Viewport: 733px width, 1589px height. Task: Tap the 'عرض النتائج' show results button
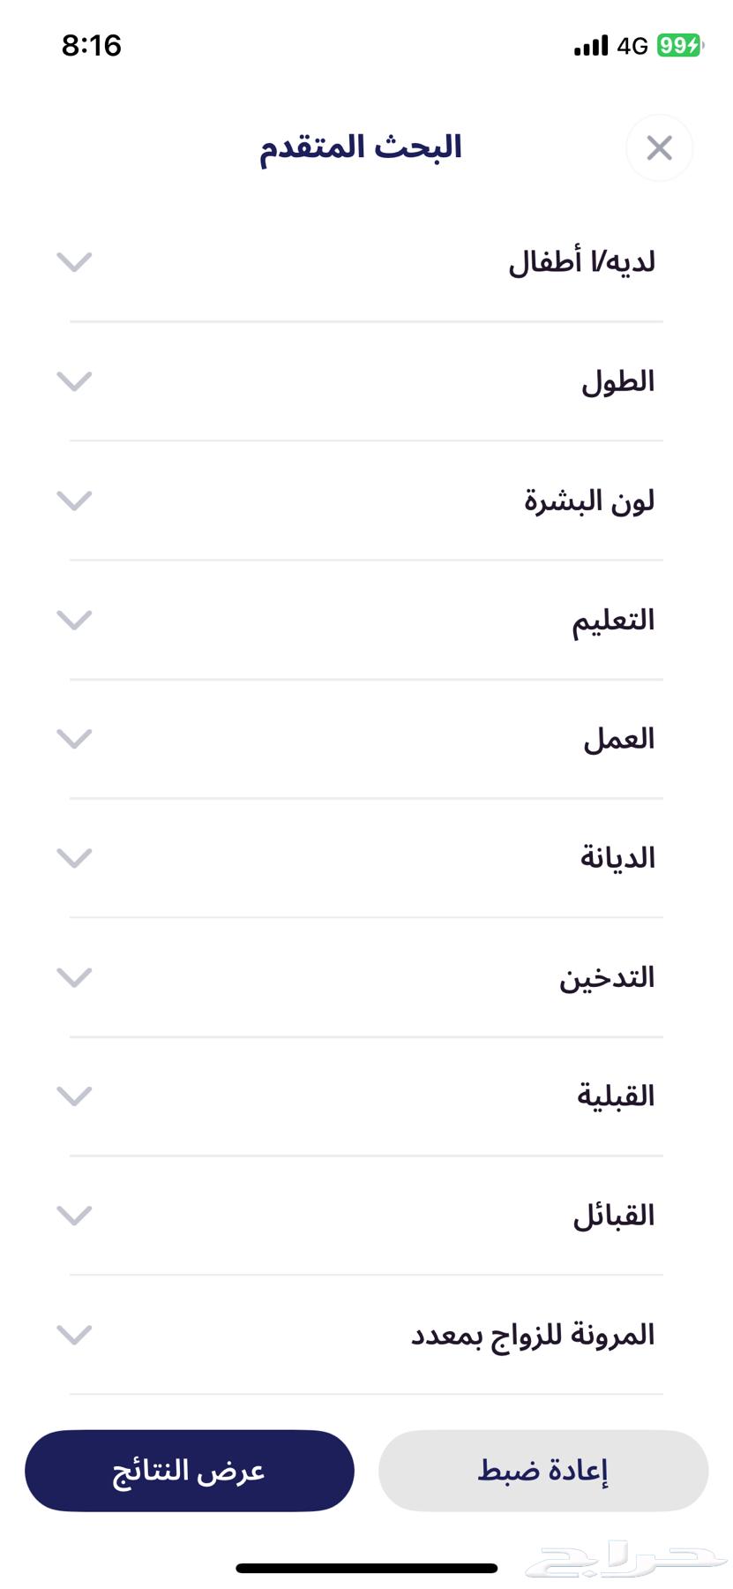point(189,1471)
